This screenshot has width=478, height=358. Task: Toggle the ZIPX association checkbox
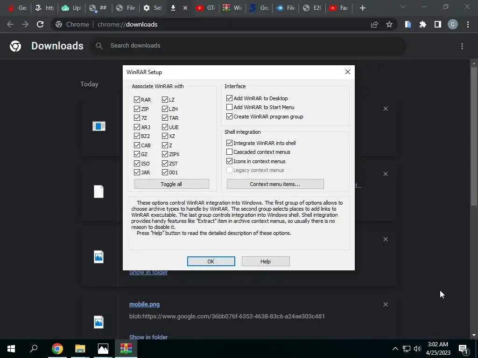click(165, 154)
